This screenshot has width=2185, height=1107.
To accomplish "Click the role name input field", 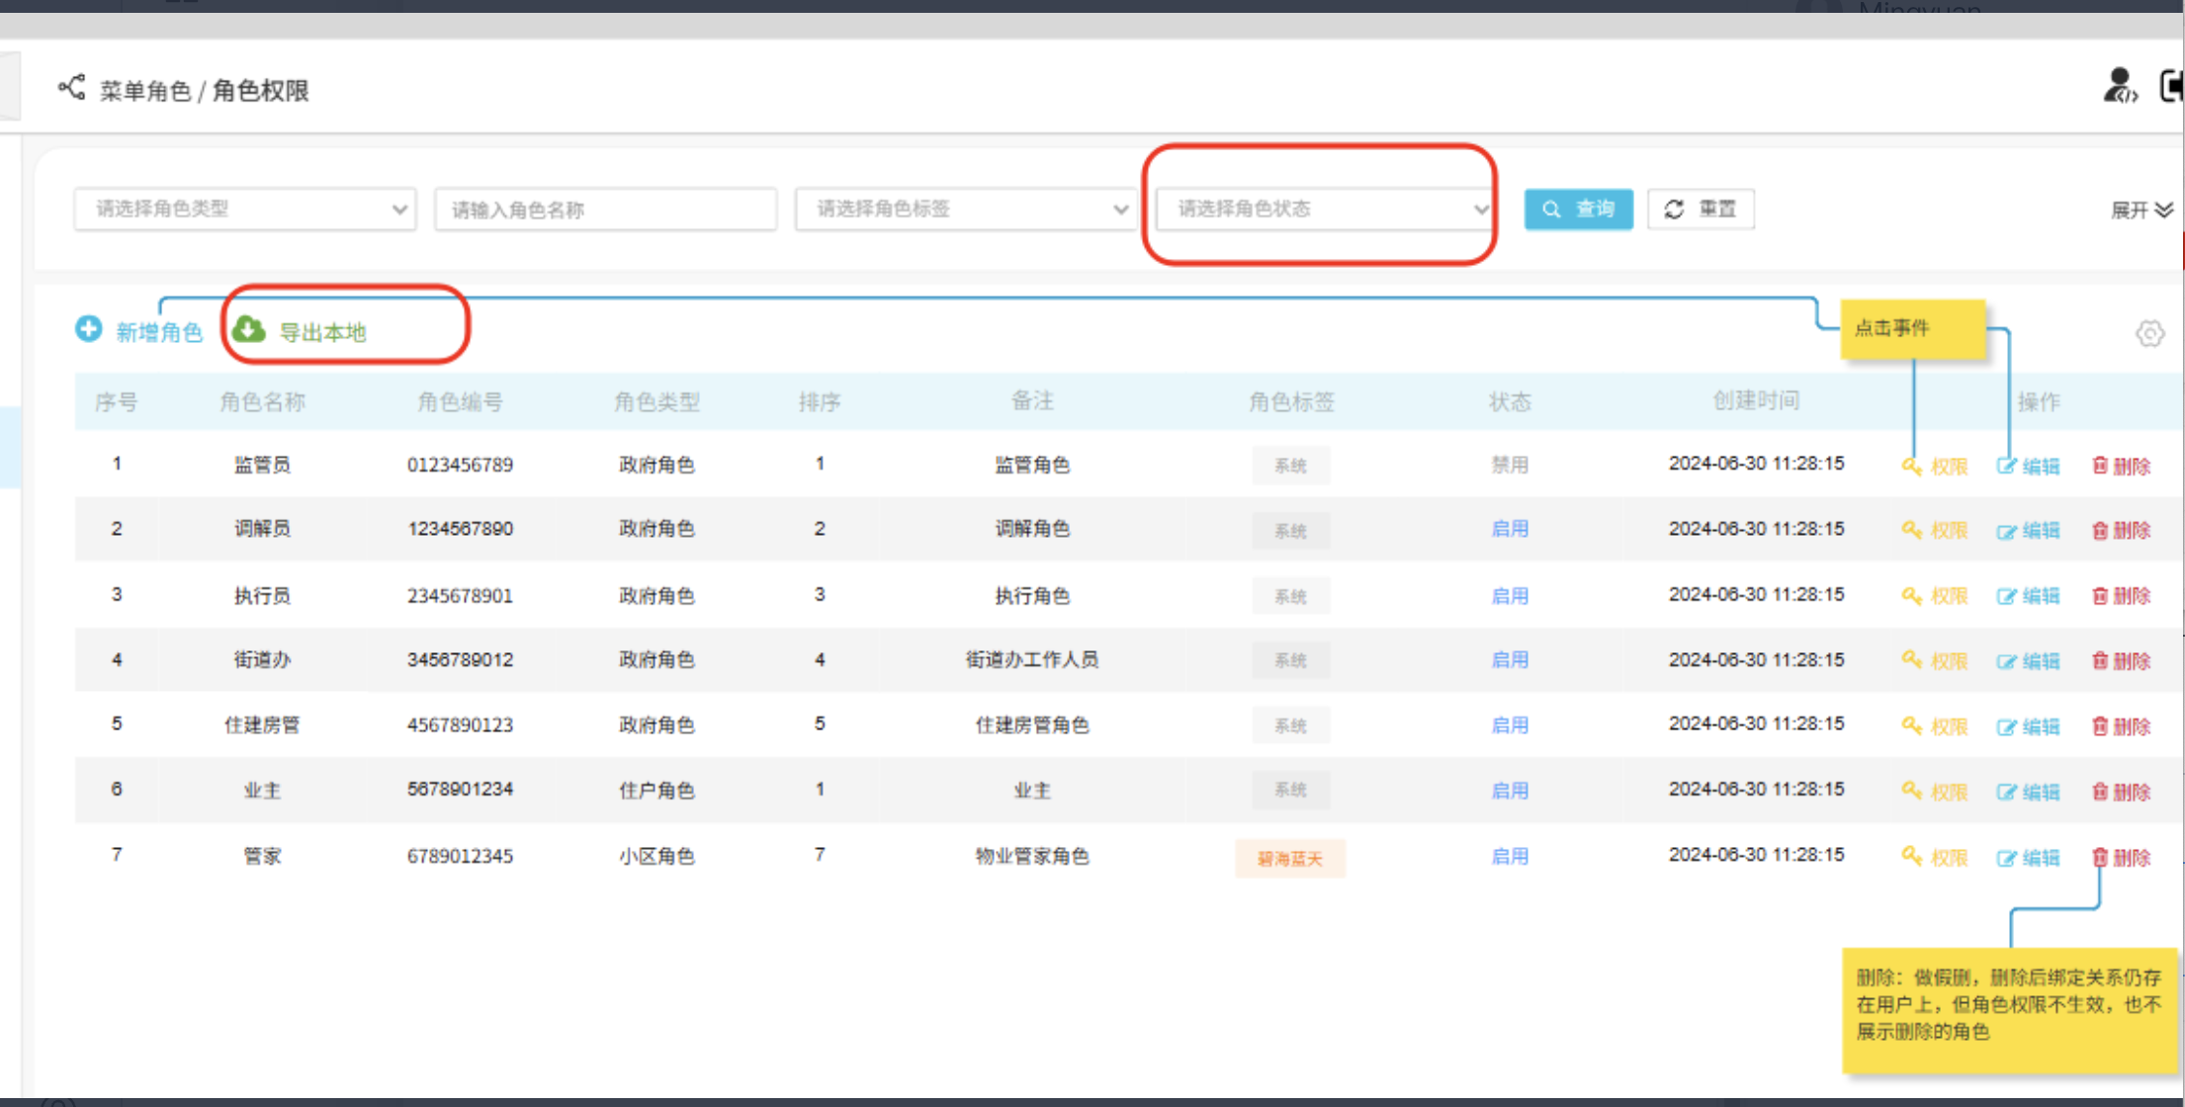I will coord(605,210).
